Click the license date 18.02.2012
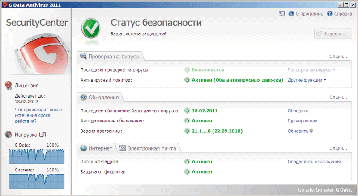The image size is (358, 196). (x=26, y=102)
